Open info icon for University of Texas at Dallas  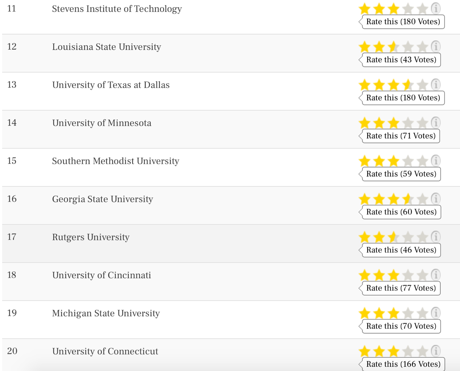click(436, 84)
